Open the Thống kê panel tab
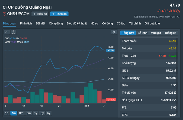The width and height of the screenshot is (183, 120). click(x=170, y=33)
